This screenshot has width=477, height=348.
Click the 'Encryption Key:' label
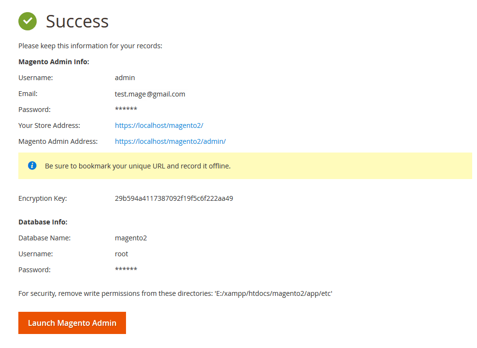click(x=42, y=198)
